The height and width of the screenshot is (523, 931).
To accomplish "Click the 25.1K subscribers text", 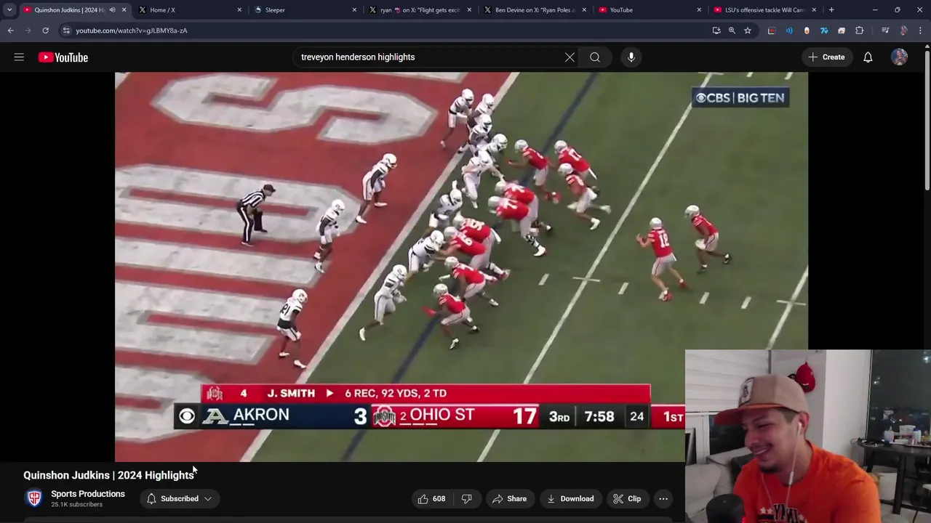I will 76,505.
